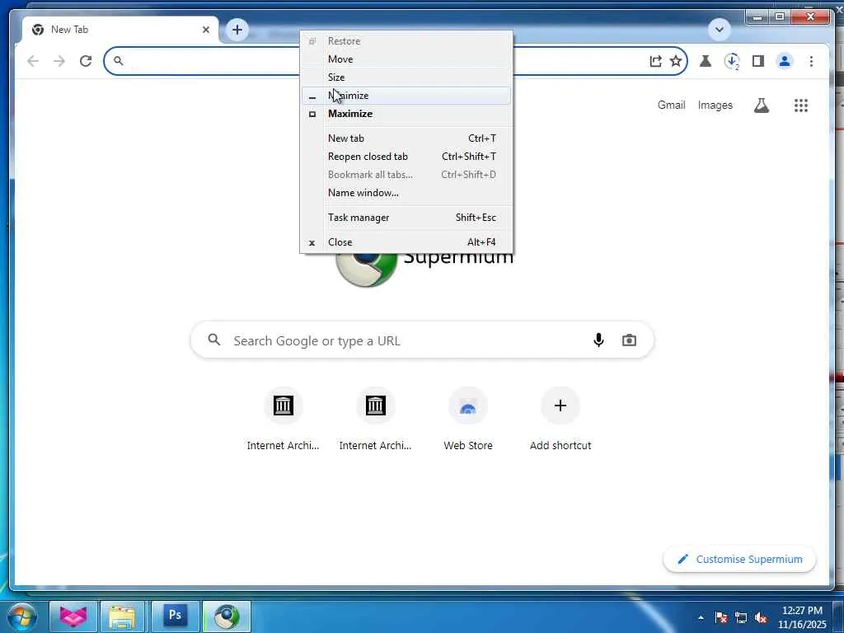Select Minimize in the window menu
Screen dimensions: 844x633
point(406,96)
